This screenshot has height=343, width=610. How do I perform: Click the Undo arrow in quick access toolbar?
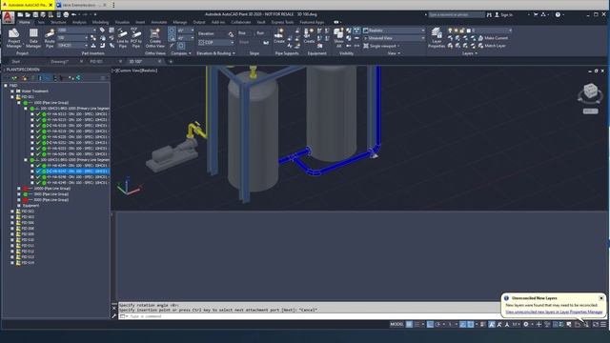click(x=74, y=15)
